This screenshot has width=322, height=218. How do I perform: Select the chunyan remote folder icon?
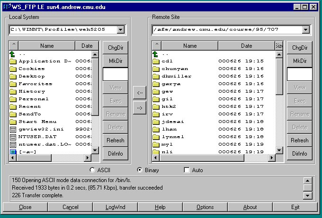(x=156, y=69)
